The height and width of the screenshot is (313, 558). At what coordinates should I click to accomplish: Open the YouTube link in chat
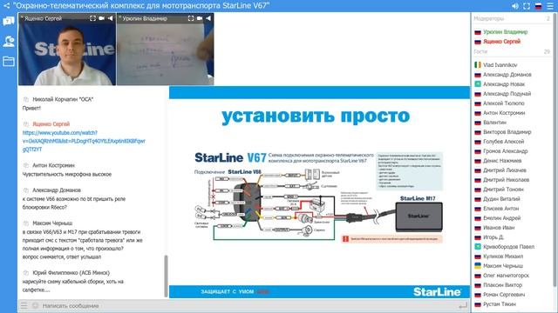pyautogui.click(x=84, y=141)
